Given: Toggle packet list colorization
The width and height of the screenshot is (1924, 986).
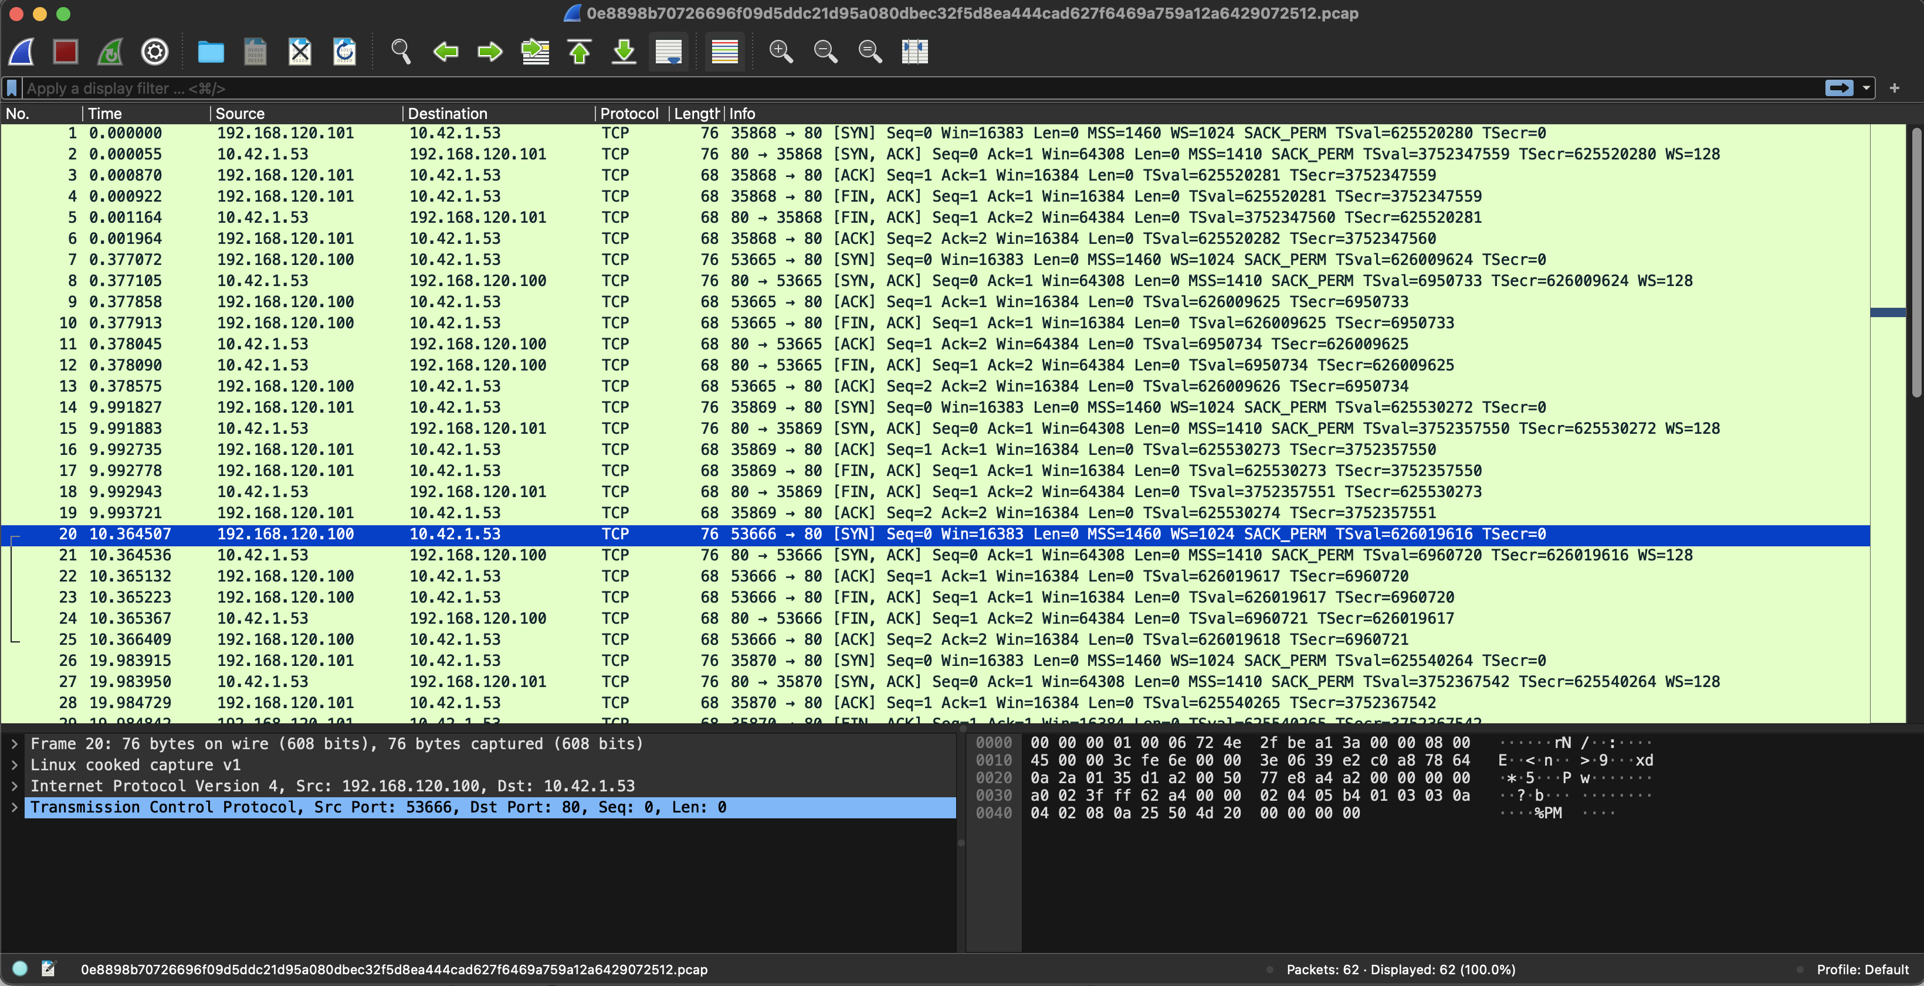Looking at the screenshot, I should (x=724, y=52).
